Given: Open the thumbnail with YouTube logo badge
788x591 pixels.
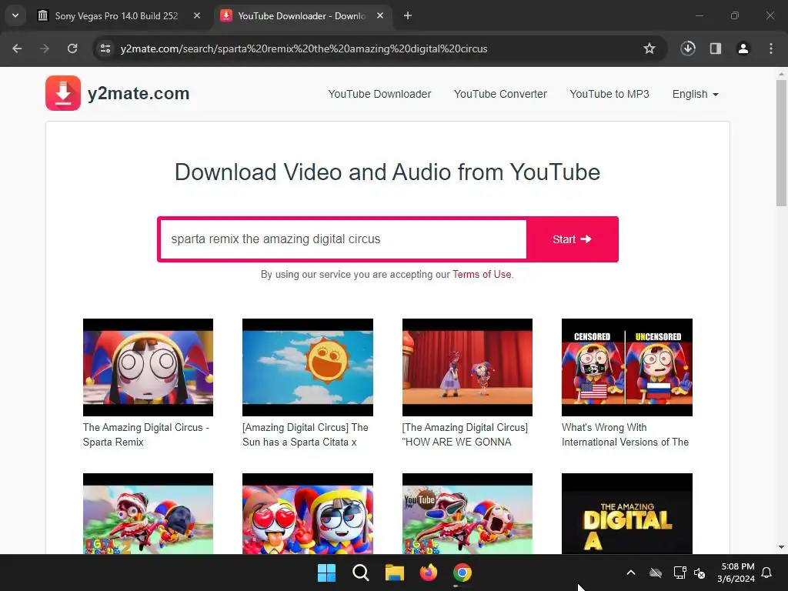Looking at the screenshot, I should pos(467,513).
